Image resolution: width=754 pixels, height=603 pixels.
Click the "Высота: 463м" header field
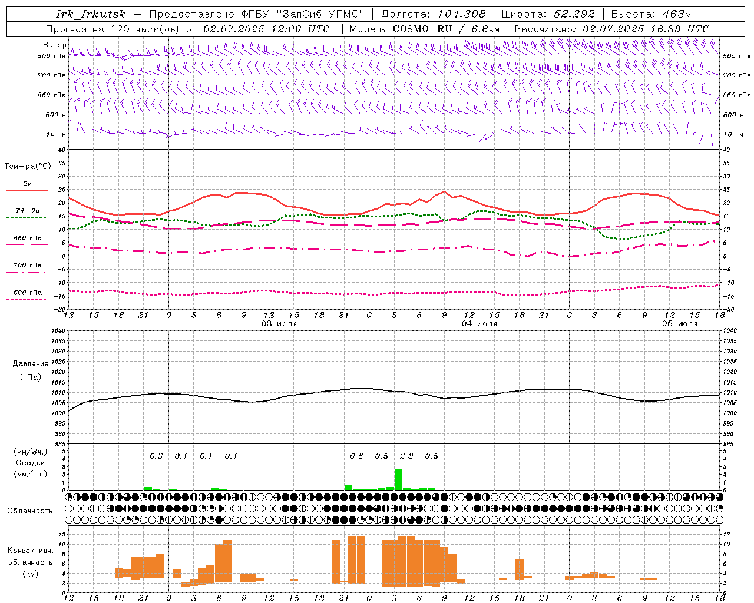(x=651, y=14)
